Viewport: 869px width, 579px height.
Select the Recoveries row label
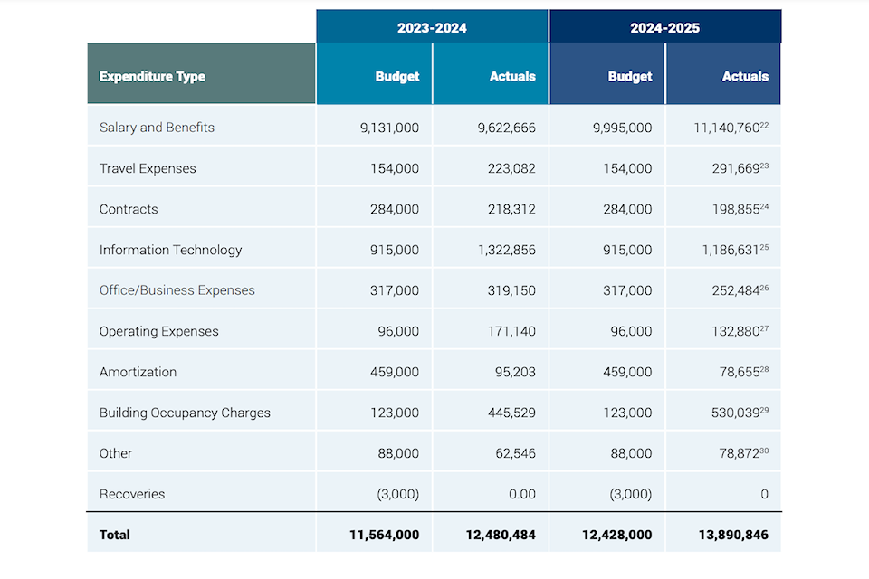tap(132, 494)
